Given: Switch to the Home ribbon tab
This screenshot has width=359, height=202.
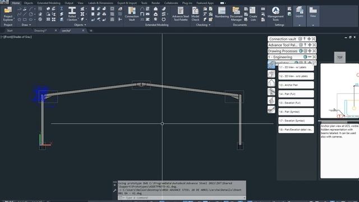Looking at the screenshot, I should coord(16,3).
